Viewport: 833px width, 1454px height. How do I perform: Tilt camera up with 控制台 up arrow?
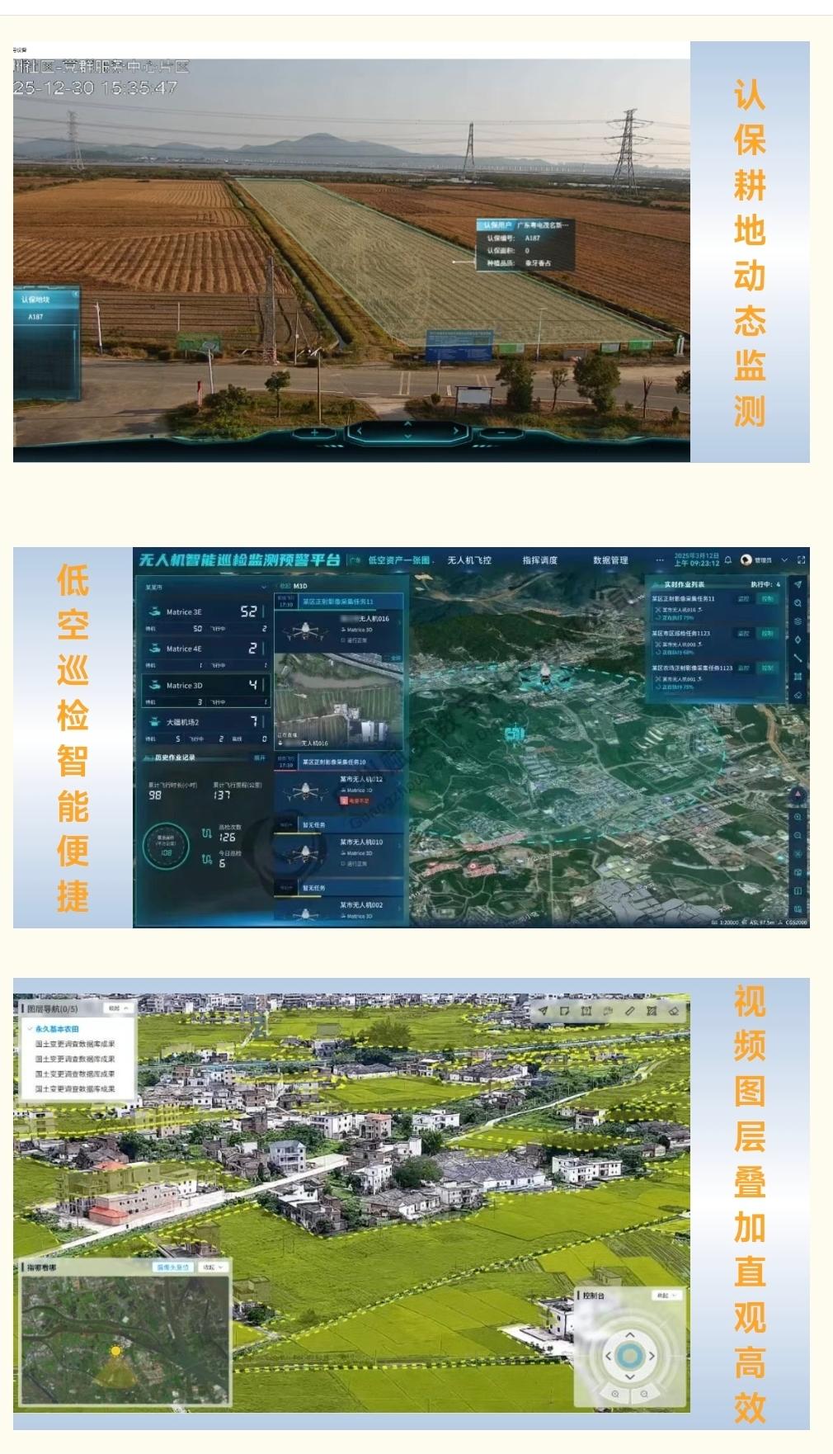630,1334
